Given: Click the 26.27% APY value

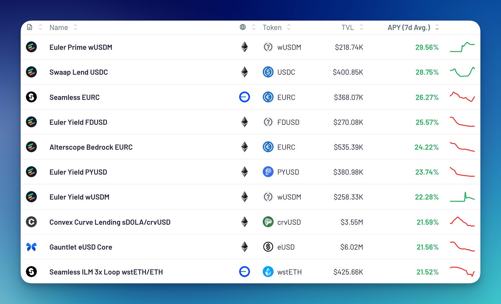Looking at the screenshot, I should (427, 97).
